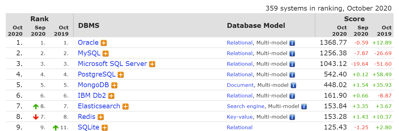Click the plus icon next to Redis
Screen dimensions: 399x131
tap(101, 117)
